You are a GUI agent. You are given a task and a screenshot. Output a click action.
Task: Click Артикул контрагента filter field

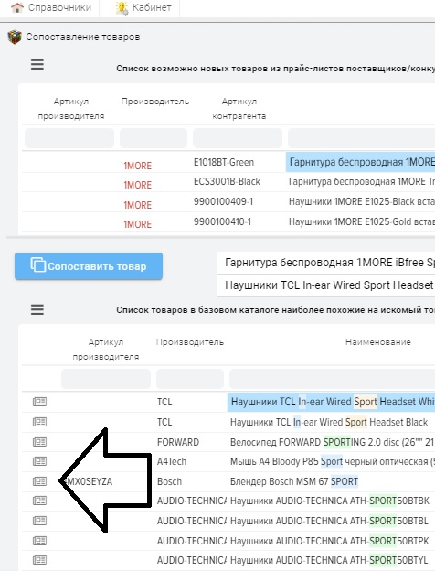coord(238,138)
